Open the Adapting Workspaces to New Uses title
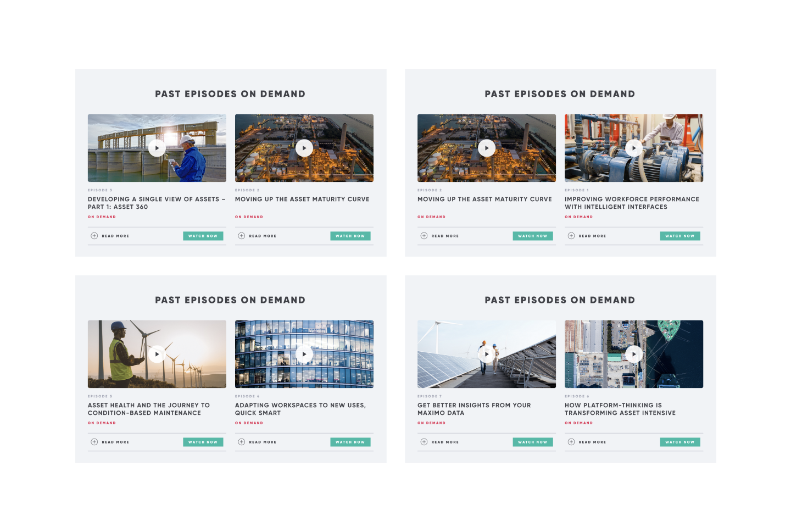This screenshot has width=791, height=532. tap(300, 409)
